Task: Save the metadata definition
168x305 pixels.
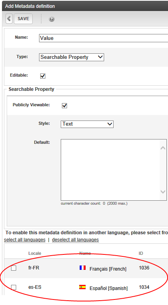Action: (x=23, y=19)
